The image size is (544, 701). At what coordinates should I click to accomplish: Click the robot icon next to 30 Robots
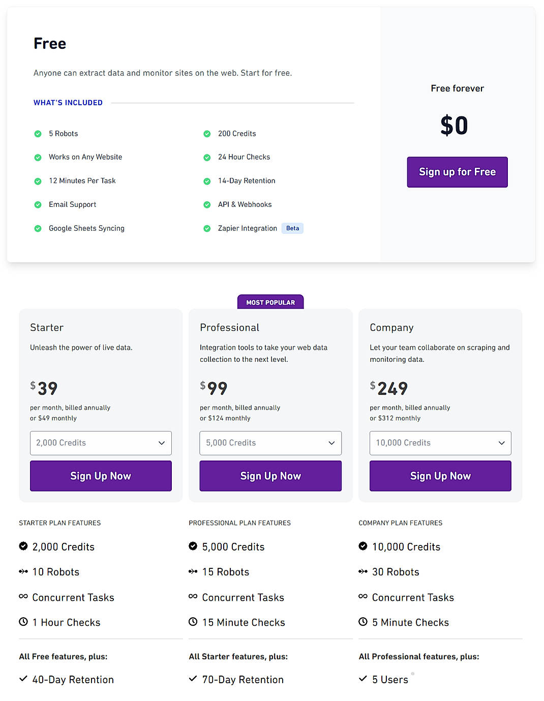[362, 571]
